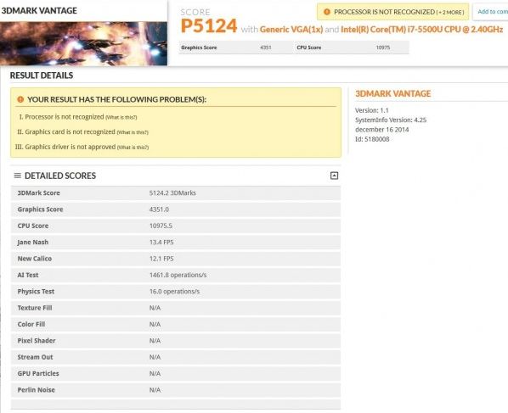This screenshot has width=508, height=413.
Task: Collapse the Detailed Scores section
Action: [334, 176]
